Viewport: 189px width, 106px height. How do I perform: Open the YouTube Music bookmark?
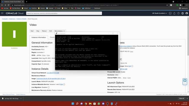[x=15, y=8]
